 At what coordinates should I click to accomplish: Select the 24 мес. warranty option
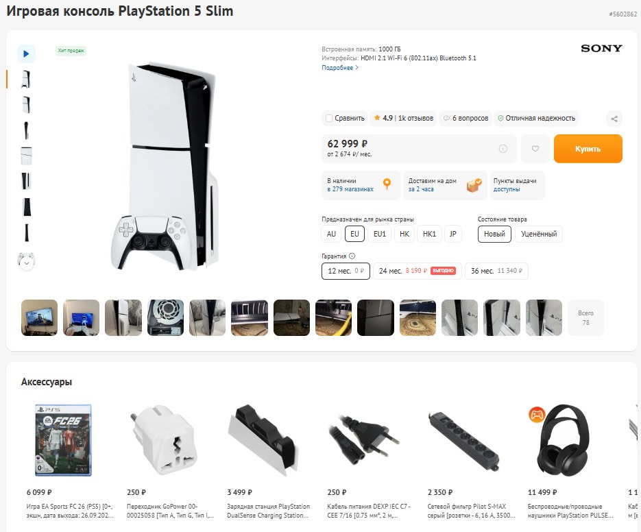click(417, 271)
